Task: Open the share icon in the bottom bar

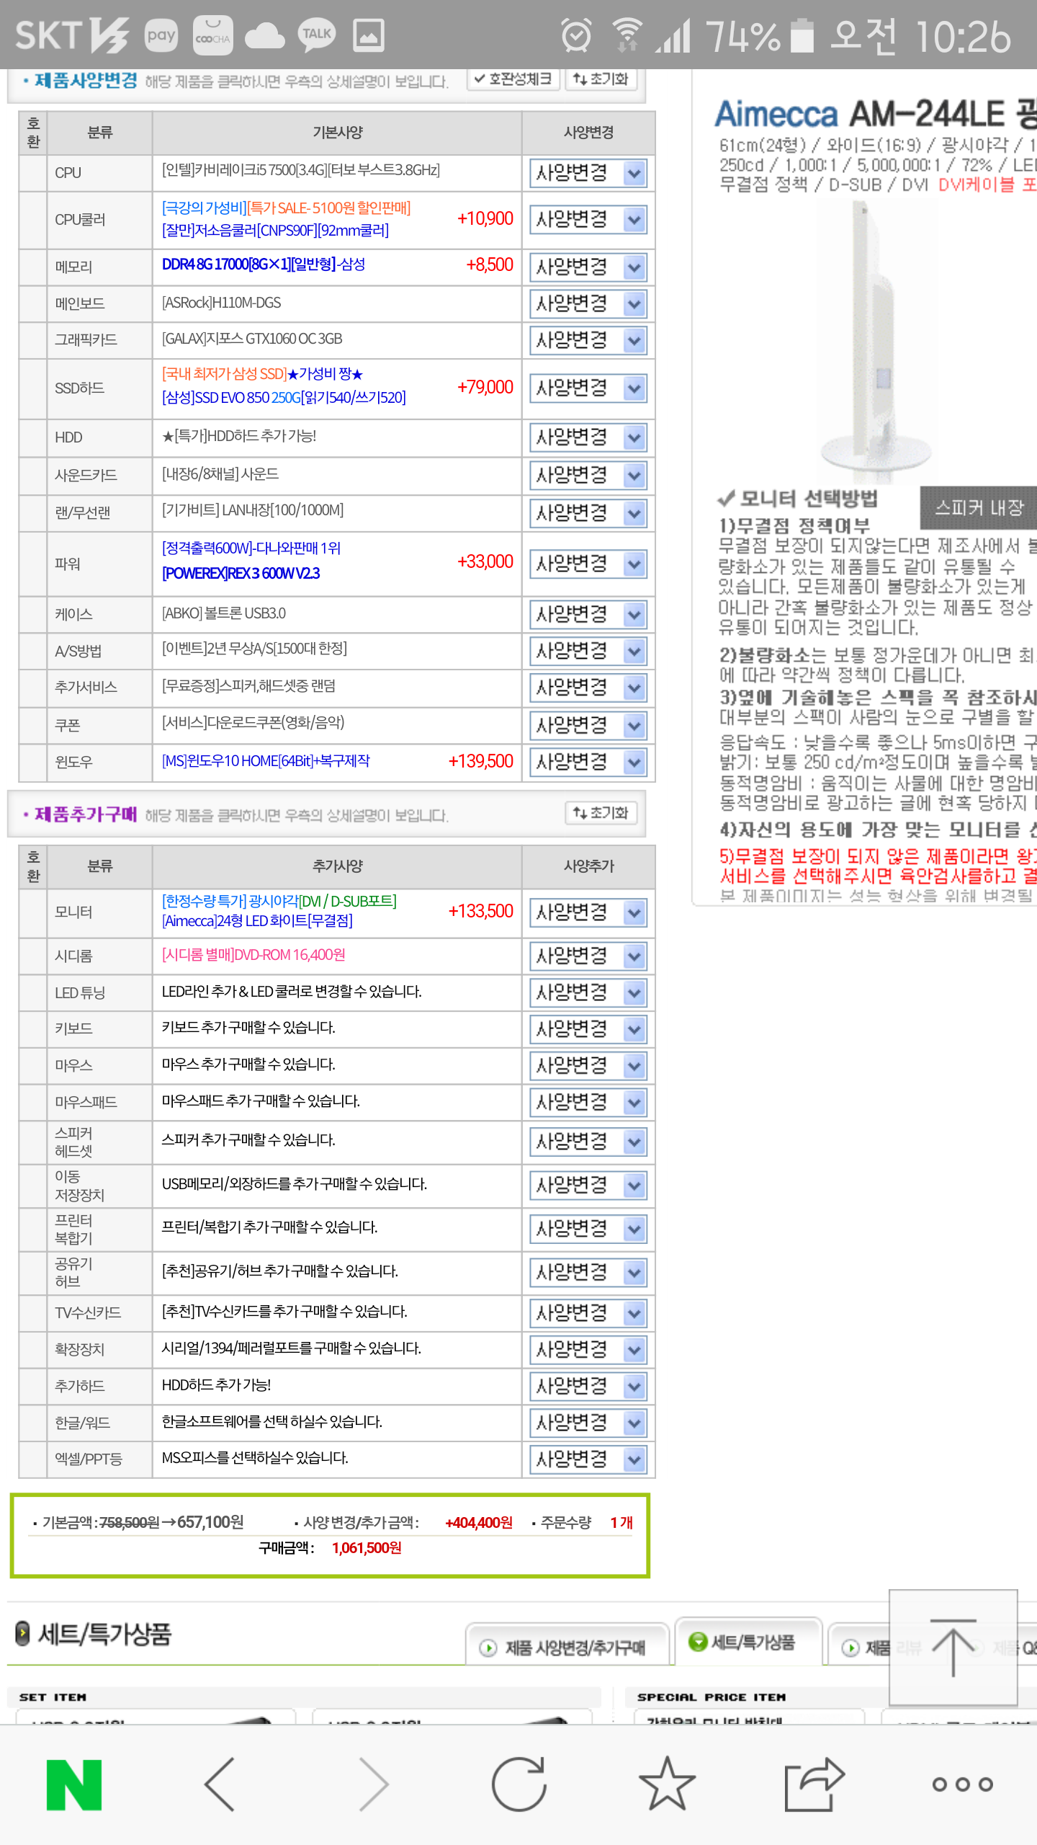Action: [814, 1784]
